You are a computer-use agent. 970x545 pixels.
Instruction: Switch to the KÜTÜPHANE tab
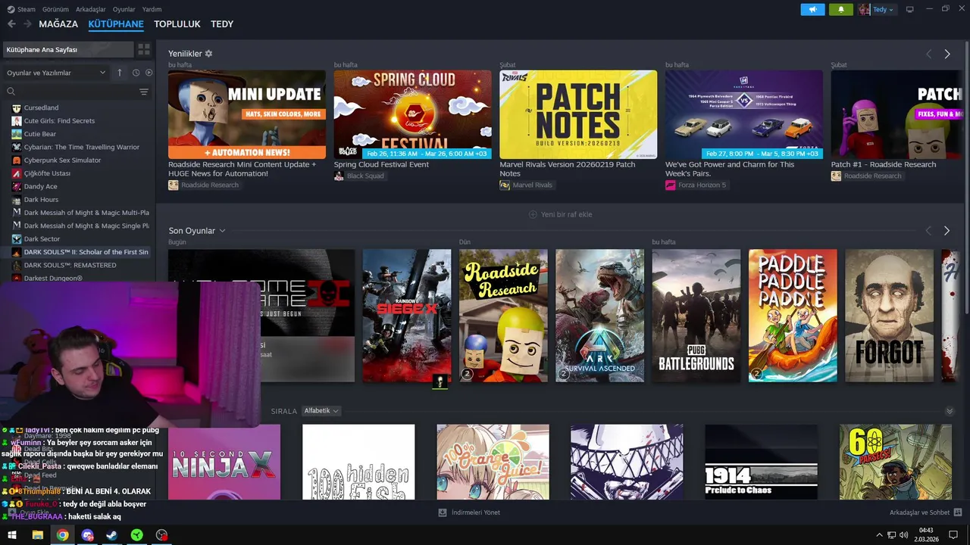(116, 24)
